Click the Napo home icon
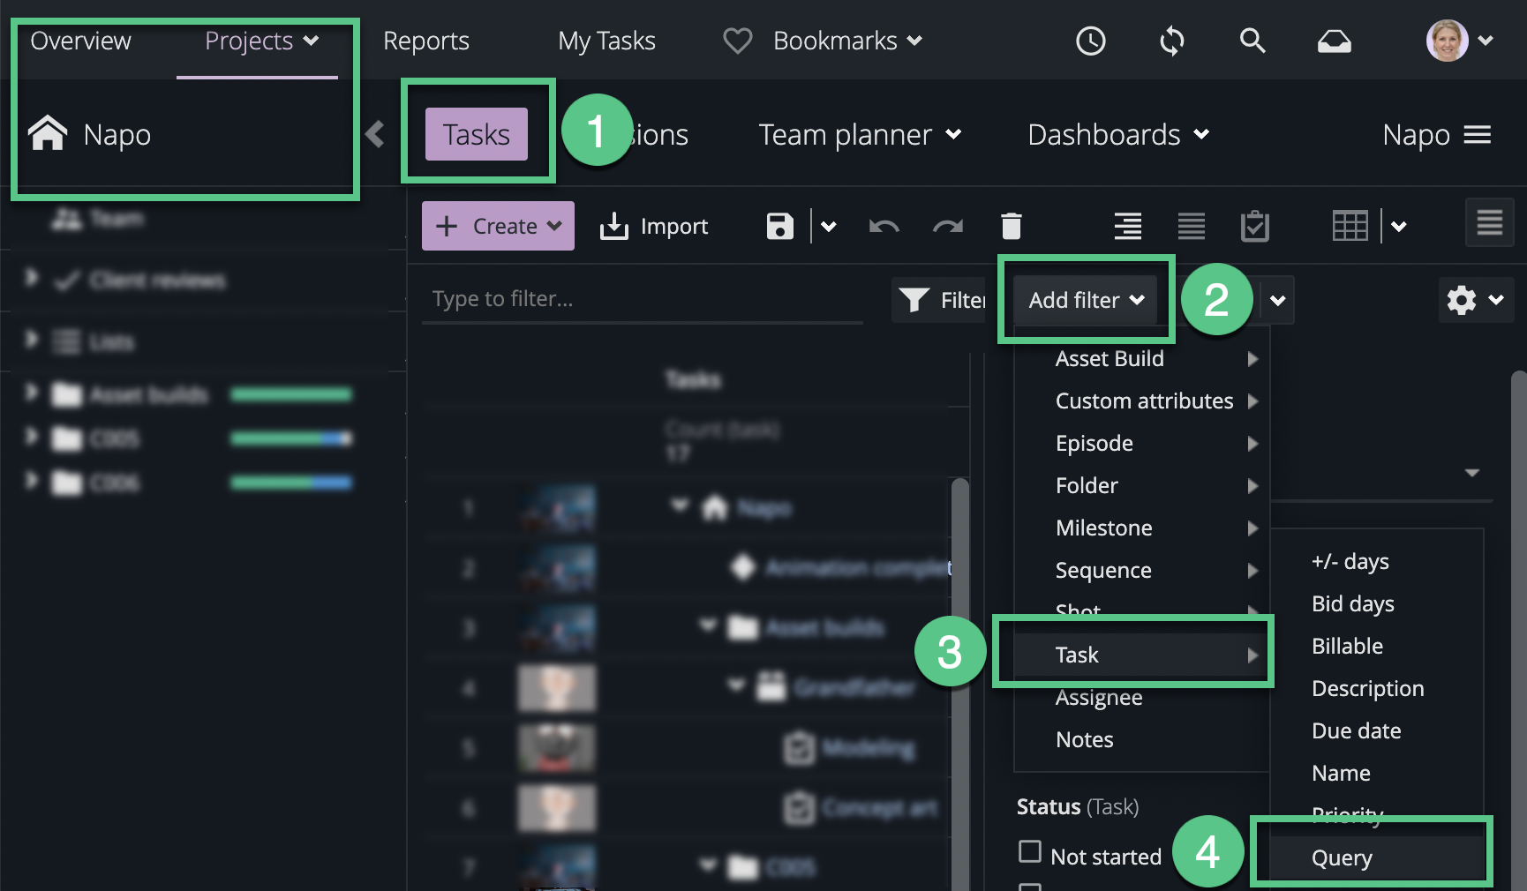Screen dimensions: 1527x891 coord(48,134)
